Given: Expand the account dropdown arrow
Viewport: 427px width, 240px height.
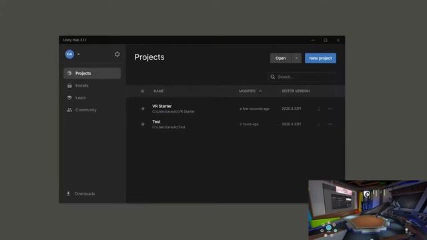Looking at the screenshot, I should (x=79, y=54).
